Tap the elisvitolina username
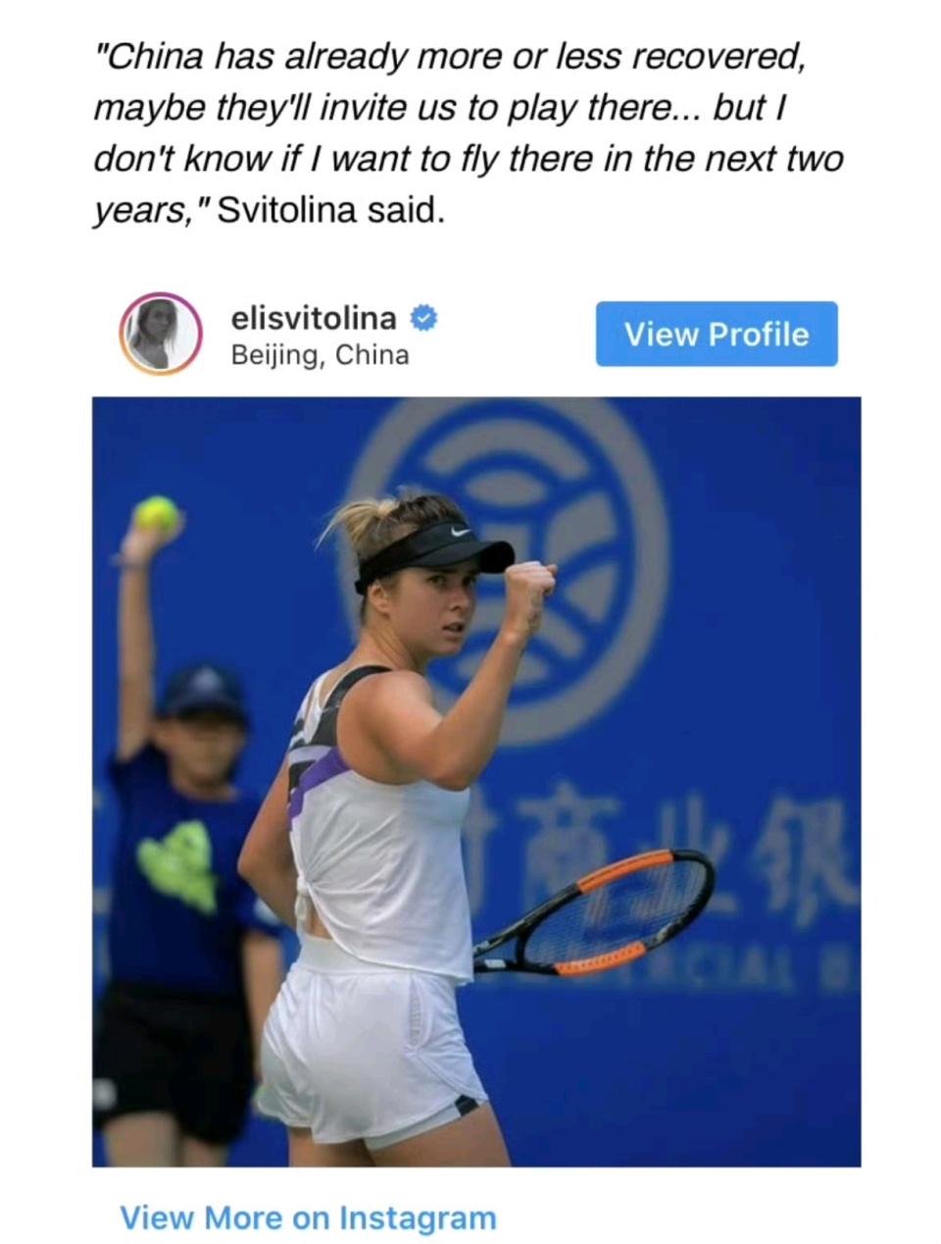This screenshot has height=1244, width=941. [x=314, y=317]
